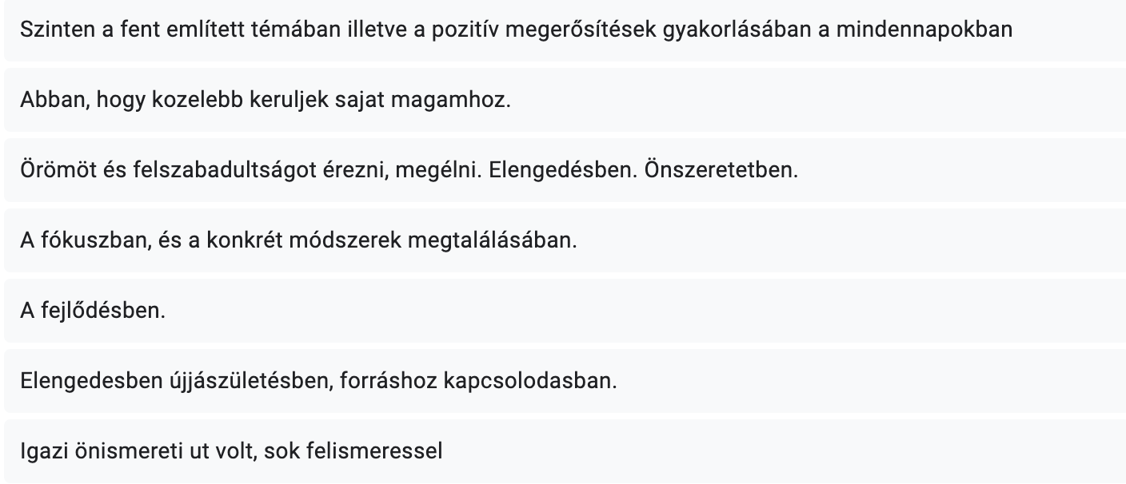
Task: Select the response starting with 'Szinten a fent említett'
Action: 565,30
